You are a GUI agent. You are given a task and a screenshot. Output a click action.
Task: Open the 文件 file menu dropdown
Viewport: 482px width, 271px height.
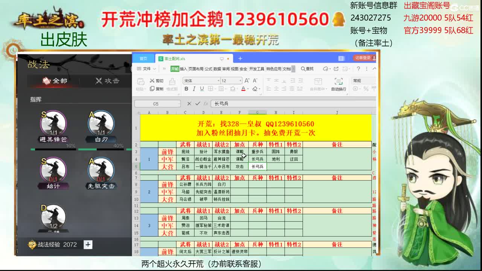coord(146,69)
